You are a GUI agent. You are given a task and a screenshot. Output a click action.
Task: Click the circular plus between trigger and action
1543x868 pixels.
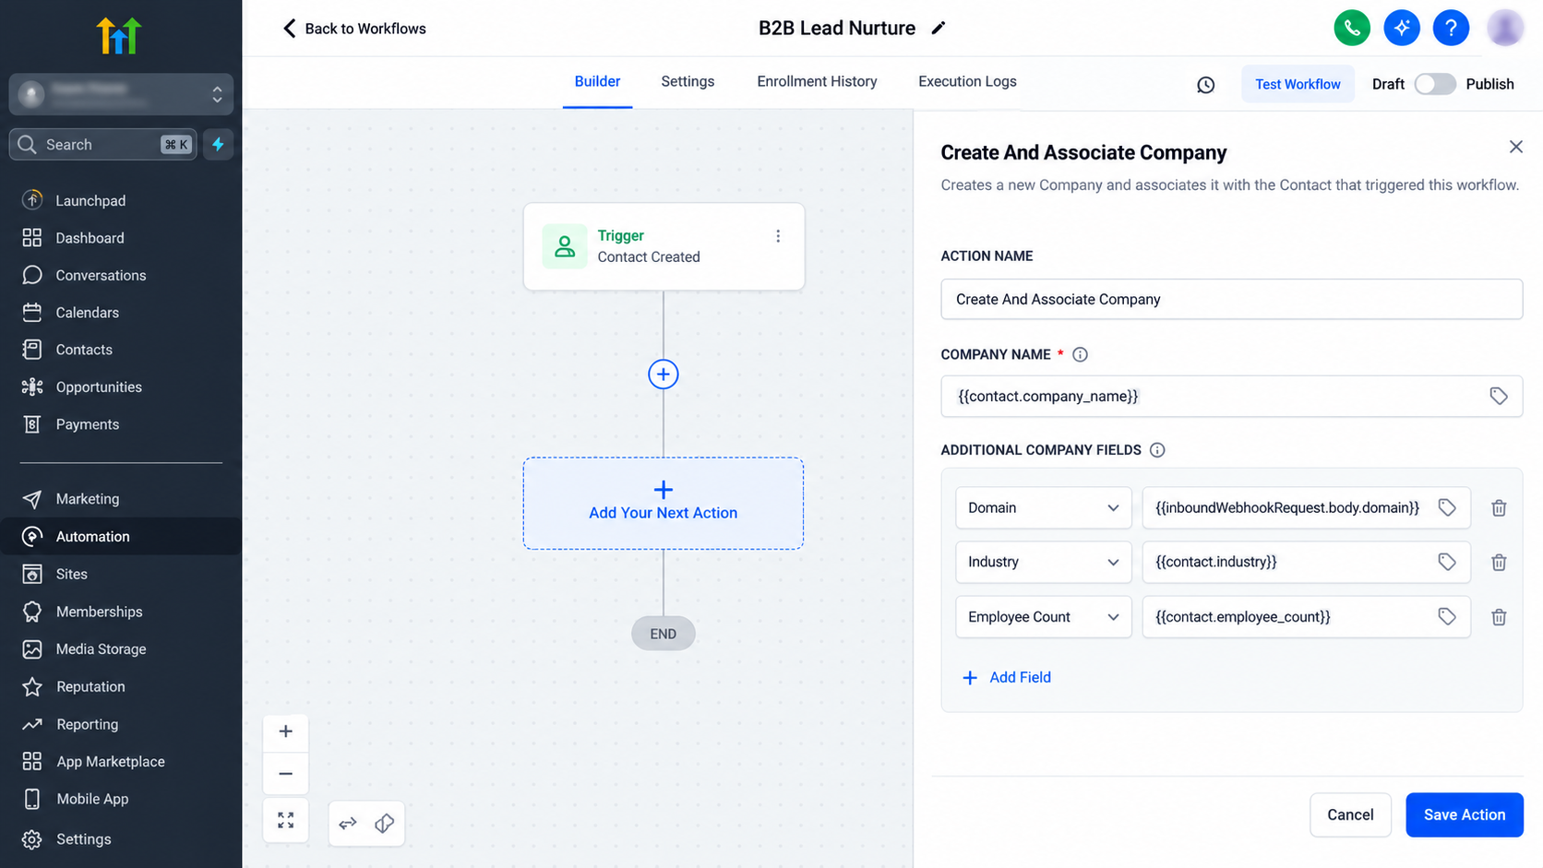pyautogui.click(x=664, y=374)
